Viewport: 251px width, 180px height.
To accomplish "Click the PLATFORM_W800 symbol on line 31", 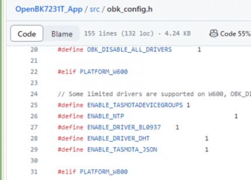I will [x=104, y=172].
